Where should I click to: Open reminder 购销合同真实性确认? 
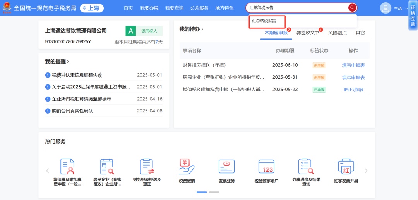[72, 111]
